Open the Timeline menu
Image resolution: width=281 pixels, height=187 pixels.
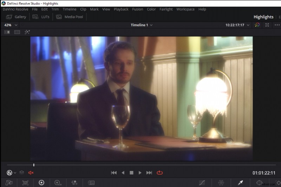(70, 9)
